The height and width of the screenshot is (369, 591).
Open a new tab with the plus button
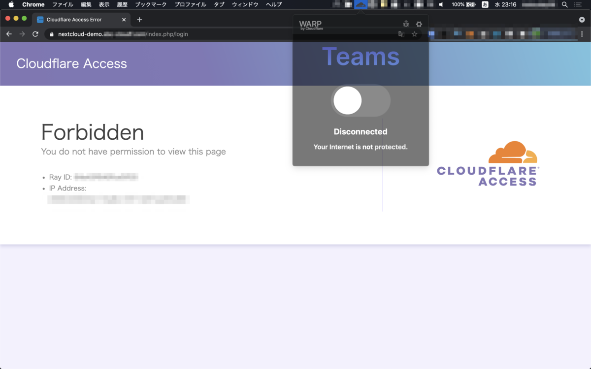tap(139, 20)
